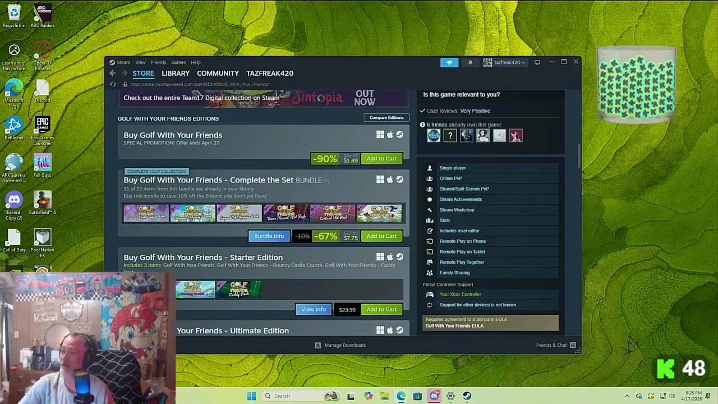Open the Caddy Pack thumbnail in Starter Edition
This screenshot has height=404, width=718.
tap(239, 289)
